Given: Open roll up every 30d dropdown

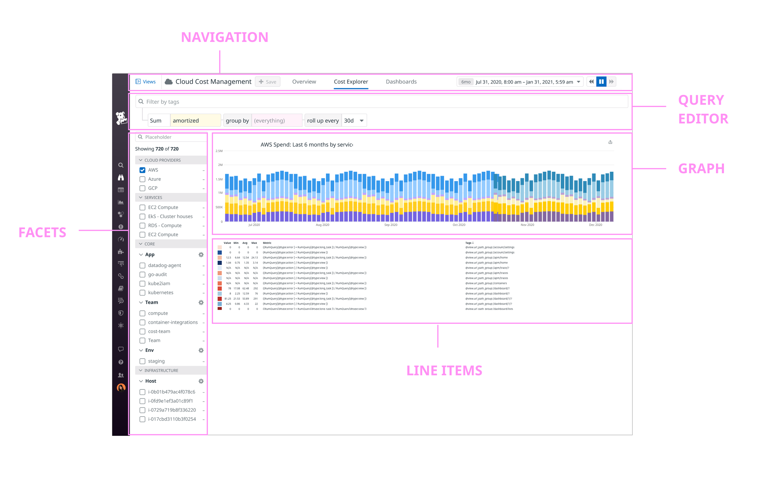Looking at the screenshot, I should tap(354, 121).
